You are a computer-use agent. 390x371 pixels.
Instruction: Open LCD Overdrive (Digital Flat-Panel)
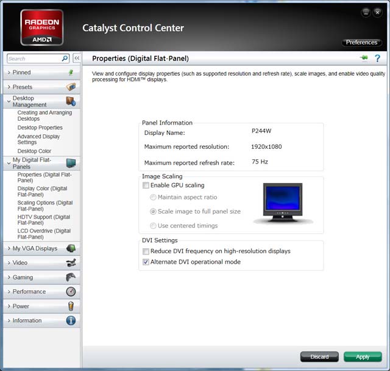44,234
